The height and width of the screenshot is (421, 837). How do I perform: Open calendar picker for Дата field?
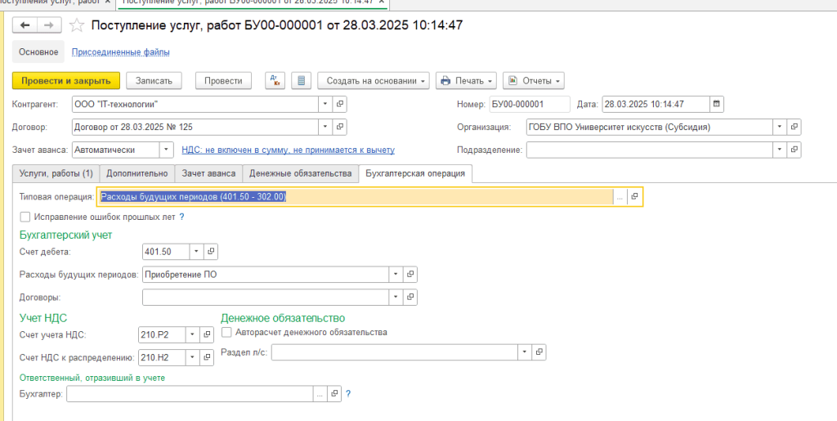[x=717, y=104]
